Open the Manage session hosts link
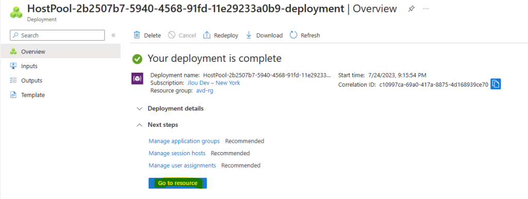This screenshot has width=528, height=199. [x=177, y=153]
